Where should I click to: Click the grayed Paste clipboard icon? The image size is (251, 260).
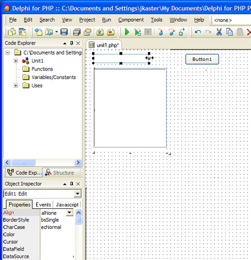click(240, 32)
